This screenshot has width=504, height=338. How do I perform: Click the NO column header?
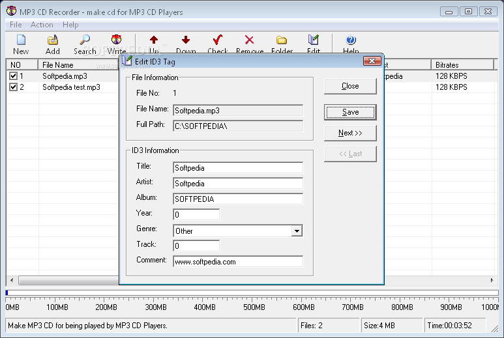tap(22, 65)
